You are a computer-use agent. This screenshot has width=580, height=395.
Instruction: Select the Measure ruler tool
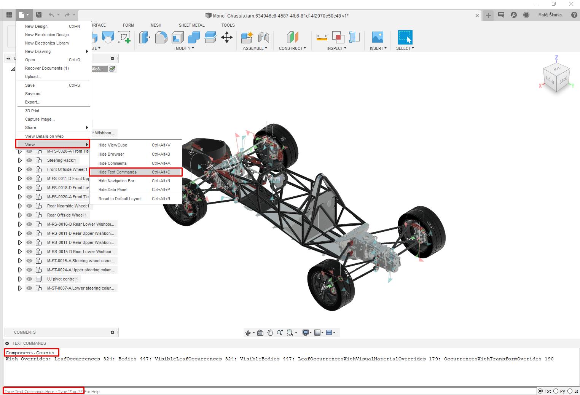click(322, 37)
